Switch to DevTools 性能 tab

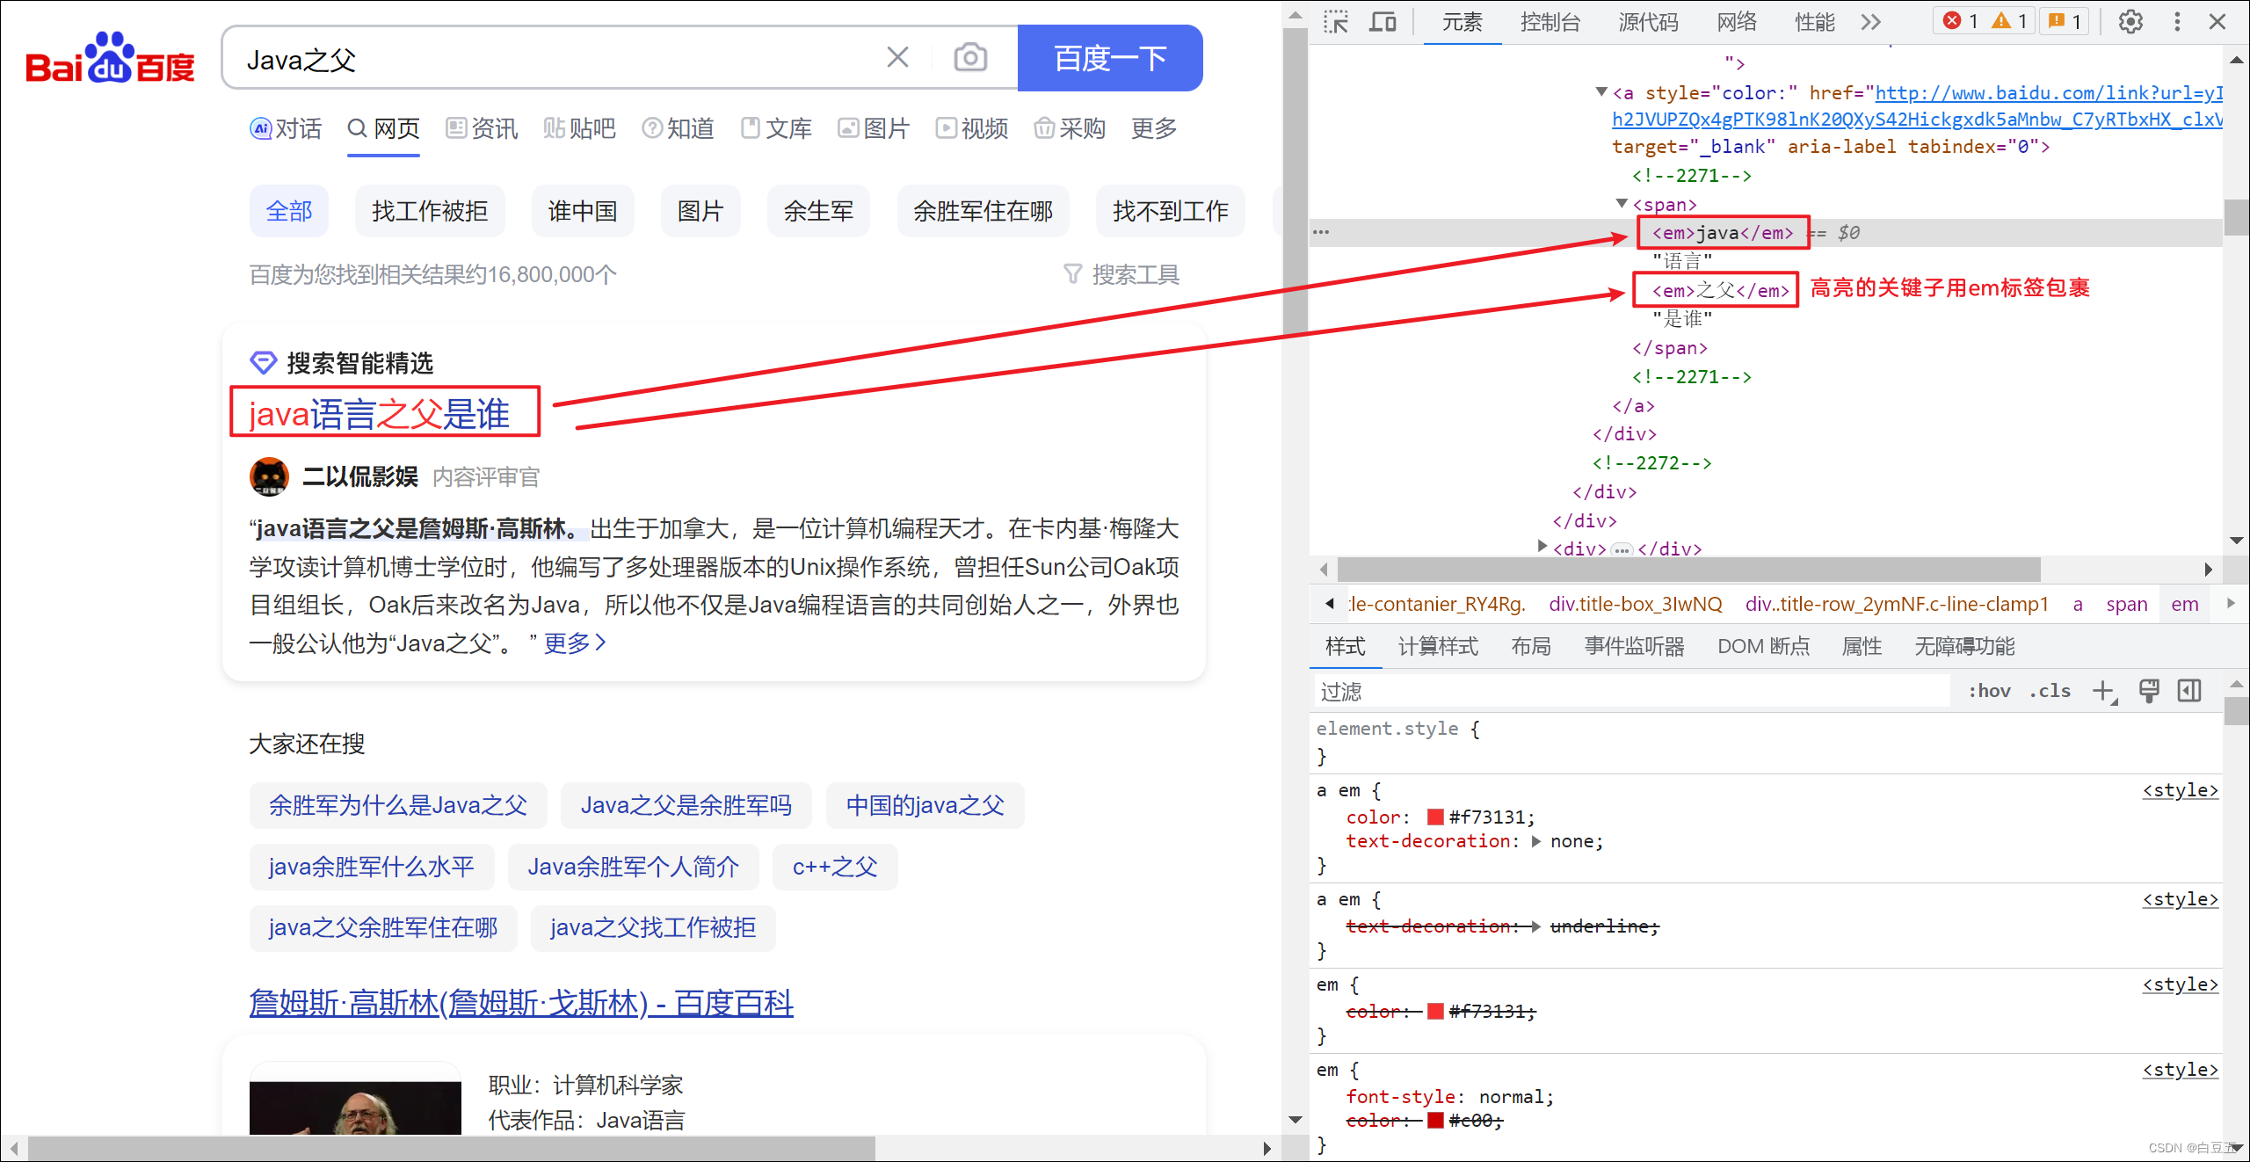coord(1814,22)
